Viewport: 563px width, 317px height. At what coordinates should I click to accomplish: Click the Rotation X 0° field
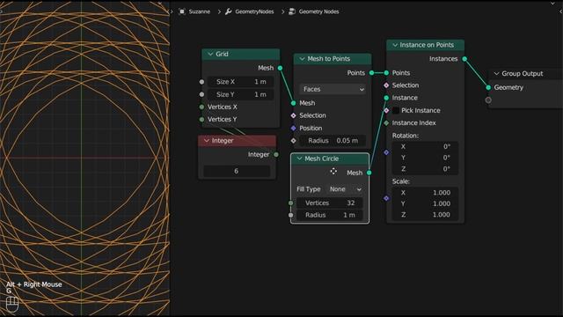[x=425, y=147]
